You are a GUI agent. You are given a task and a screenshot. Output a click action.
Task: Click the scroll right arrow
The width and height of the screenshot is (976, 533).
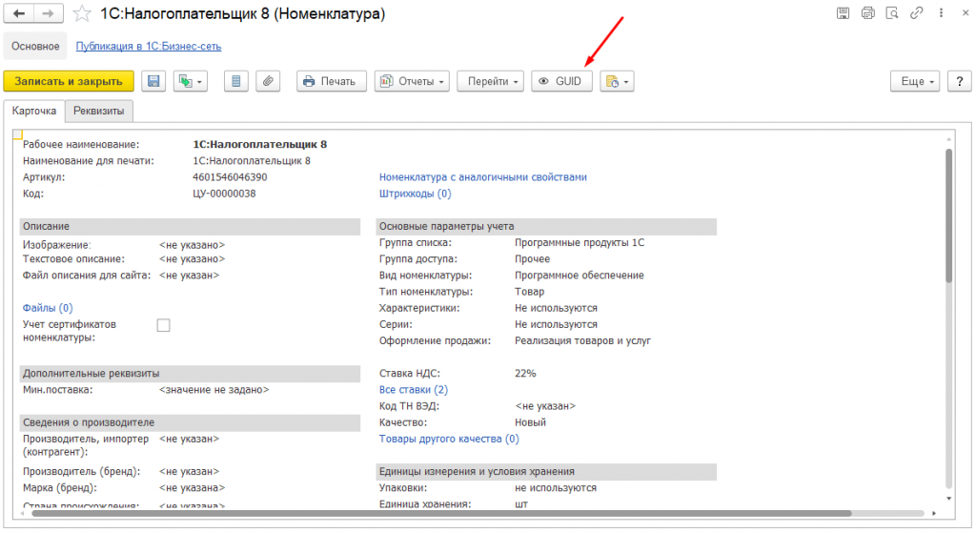coord(934,514)
